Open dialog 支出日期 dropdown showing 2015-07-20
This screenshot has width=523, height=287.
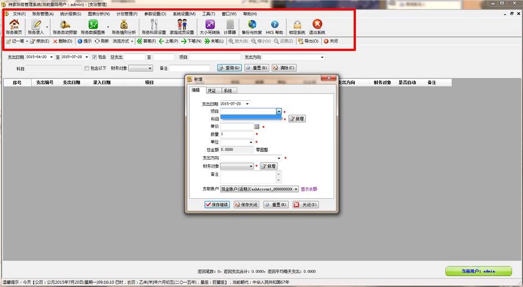[247, 104]
